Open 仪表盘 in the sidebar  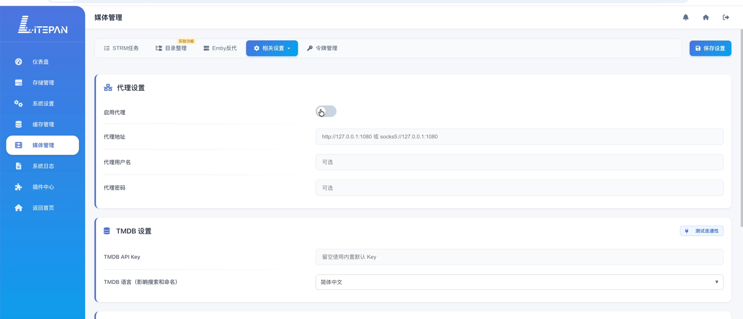click(x=43, y=62)
